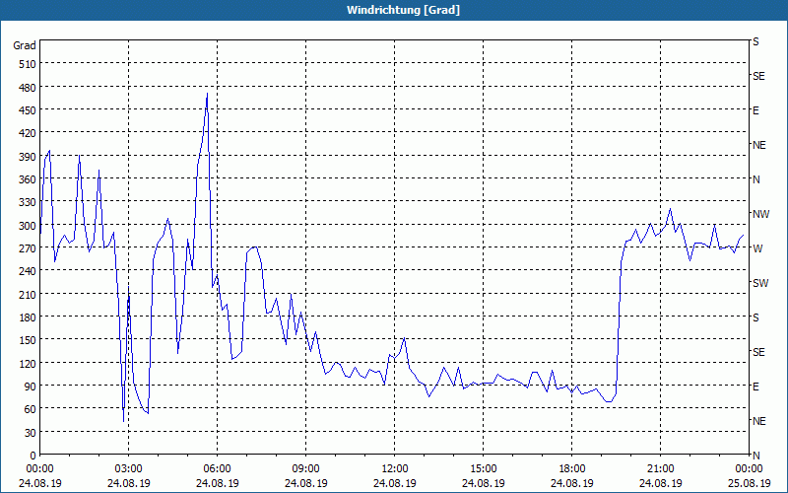Select the 330 degree axis label
Viewport: 788px width, 493px height.
tap(28, 202)
